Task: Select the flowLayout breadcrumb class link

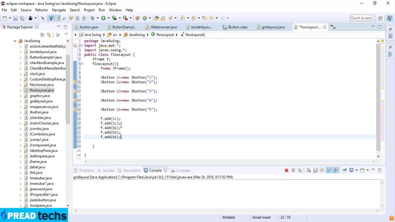Action: (165, 35)
